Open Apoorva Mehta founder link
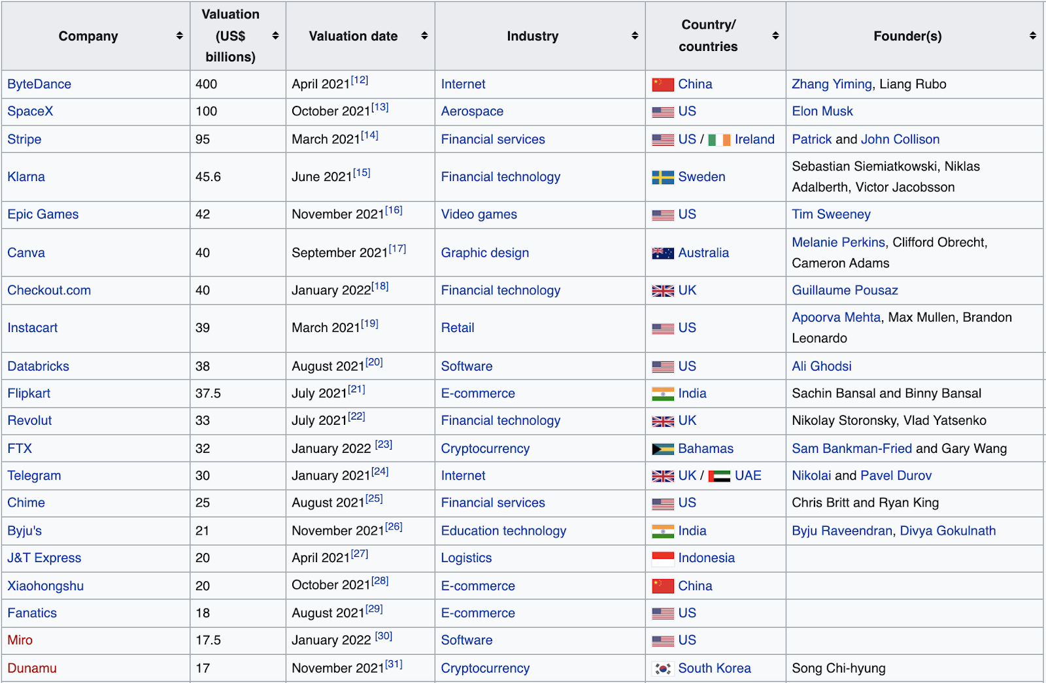 point(836,317)
